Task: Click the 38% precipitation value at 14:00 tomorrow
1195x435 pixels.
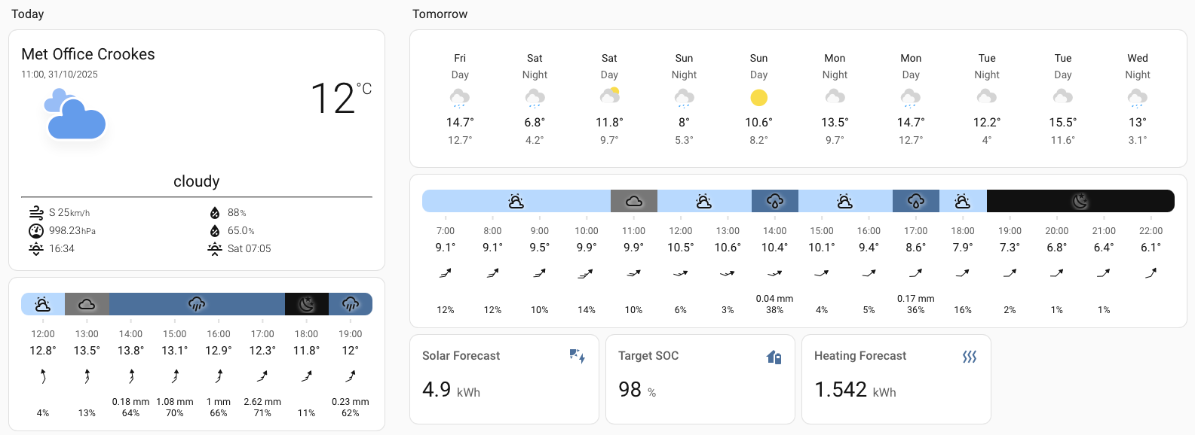Action: (x=774, y=309)
